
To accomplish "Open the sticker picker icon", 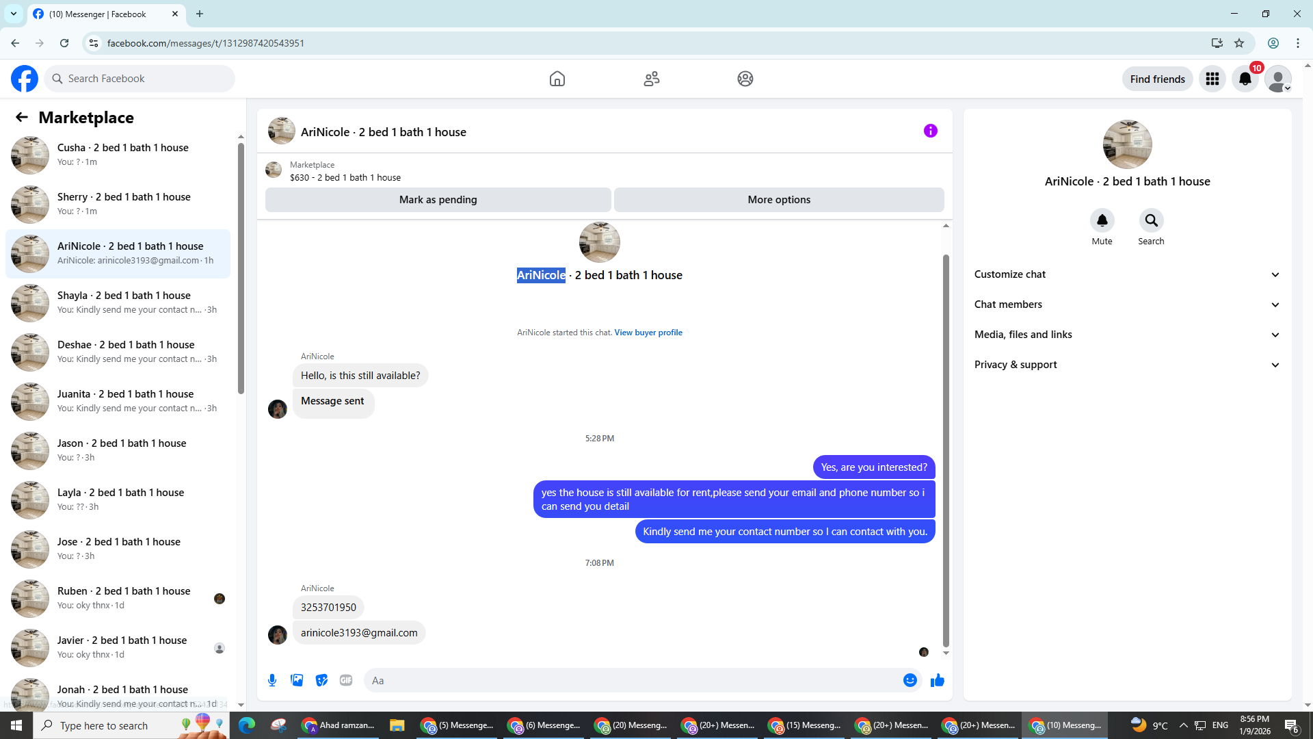I will (x=321, y=680).
